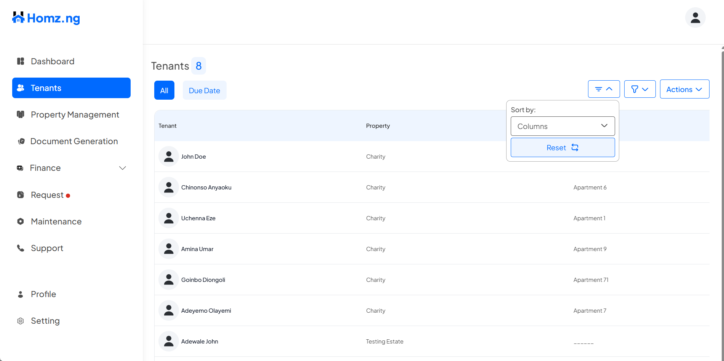This screenshot has width=724, height=361.
Task: Click Charity property in Amina Umar row
Action: tap(376, 249)
